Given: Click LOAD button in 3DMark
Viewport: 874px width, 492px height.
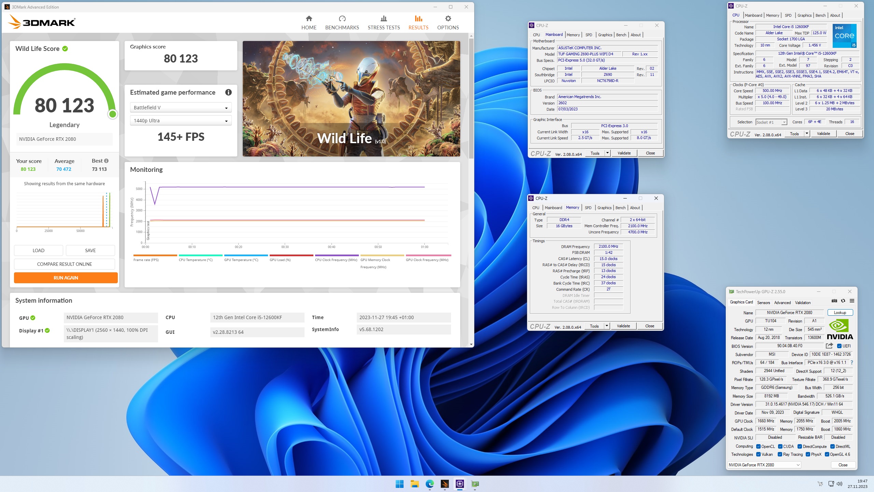Looking at the screenshot, I should coord(39,250).
